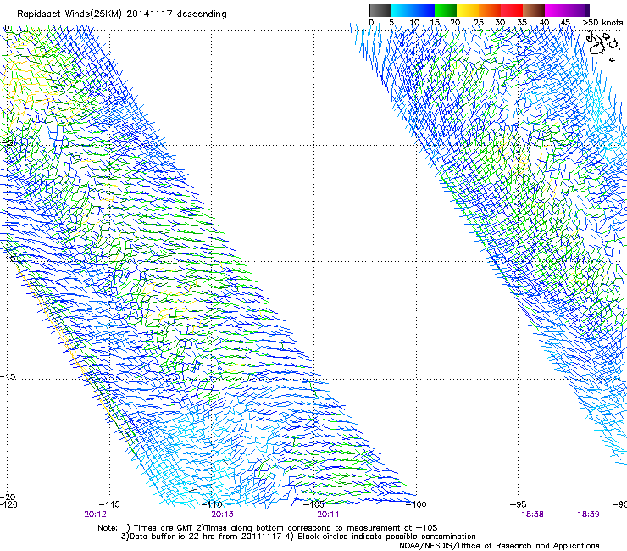
Task: Click the '35' label under the color scale
Action: pos(522,23)
